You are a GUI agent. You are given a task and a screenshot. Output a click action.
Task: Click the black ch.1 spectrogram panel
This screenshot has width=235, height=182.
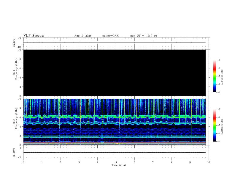pyautogui.click(x=115, y=73)
